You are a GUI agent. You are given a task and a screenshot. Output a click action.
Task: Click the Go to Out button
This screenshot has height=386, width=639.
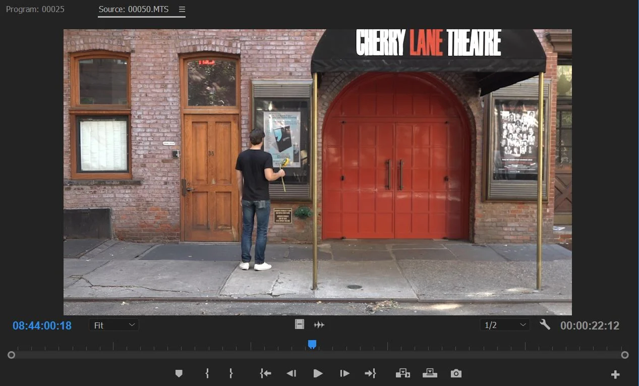coord(371,373)
